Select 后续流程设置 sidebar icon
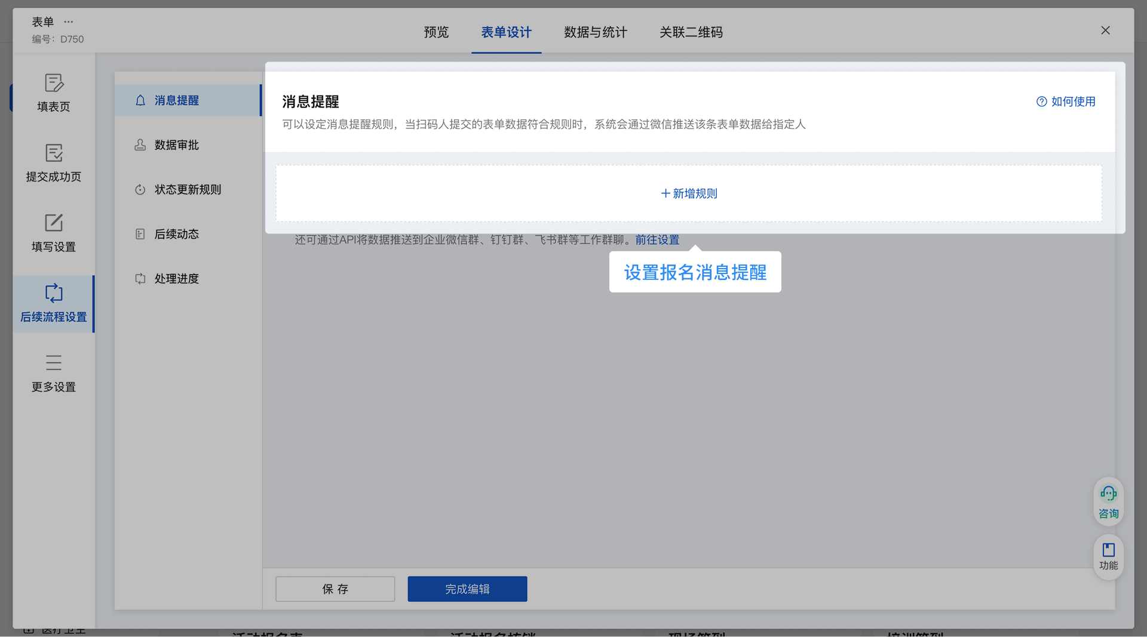This screenshot has width=1147, height=637. [54, 293]
